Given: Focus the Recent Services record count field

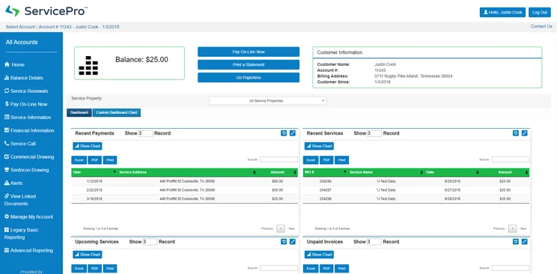Looking at the screenshot, I should click(x=374, y=133).
